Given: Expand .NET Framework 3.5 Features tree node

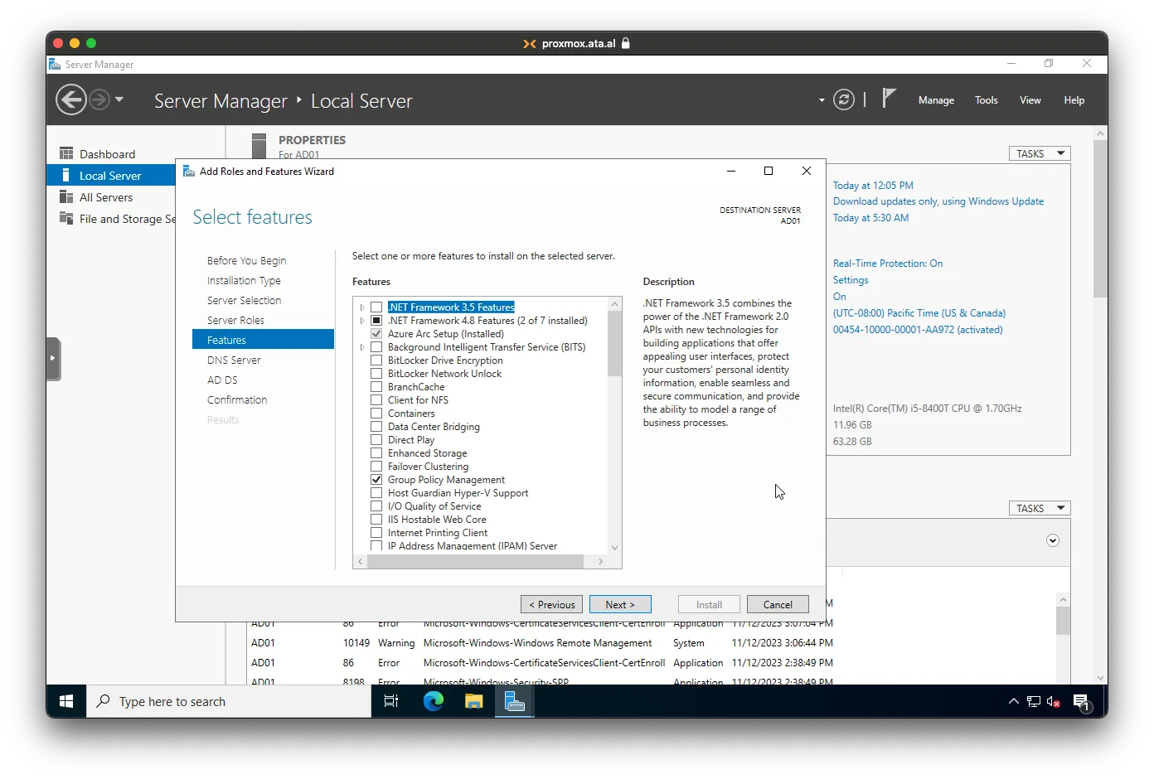Looking at the screenshot, I should (362, 307).
